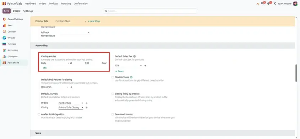This screenshot has width=300, height=139.
Task: Select the General Settings sidebar icon
Action: [x=4, y=19]
